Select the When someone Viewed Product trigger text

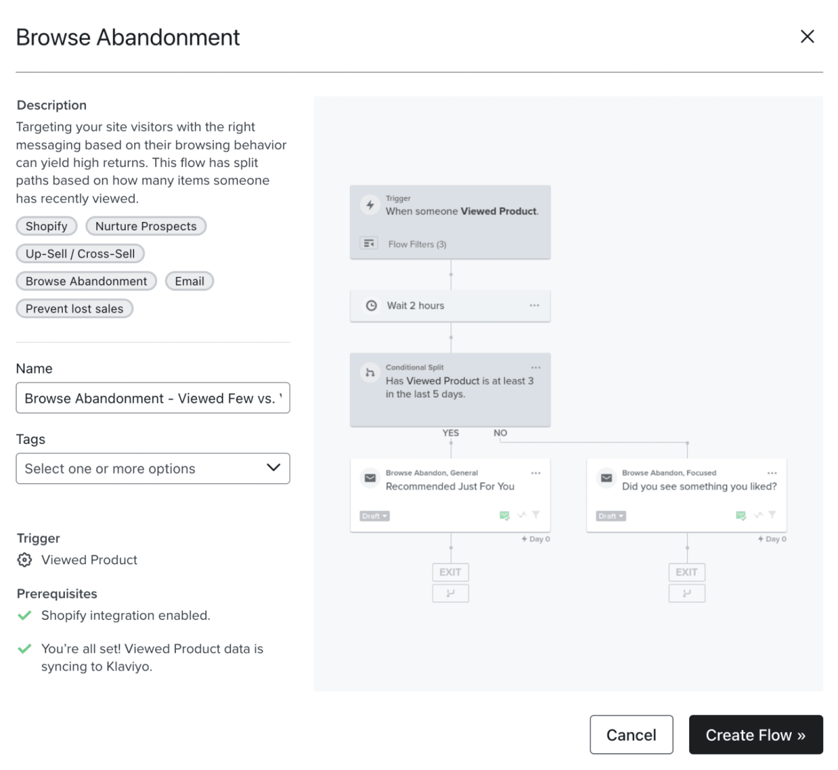tap(462, 211)
